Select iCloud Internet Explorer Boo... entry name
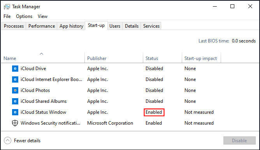 pos(51,79)
